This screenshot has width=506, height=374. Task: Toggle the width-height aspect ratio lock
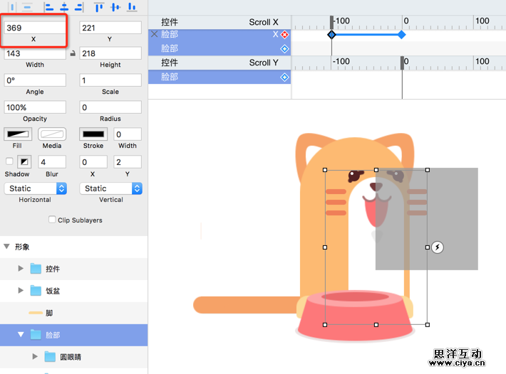[73, 53]
